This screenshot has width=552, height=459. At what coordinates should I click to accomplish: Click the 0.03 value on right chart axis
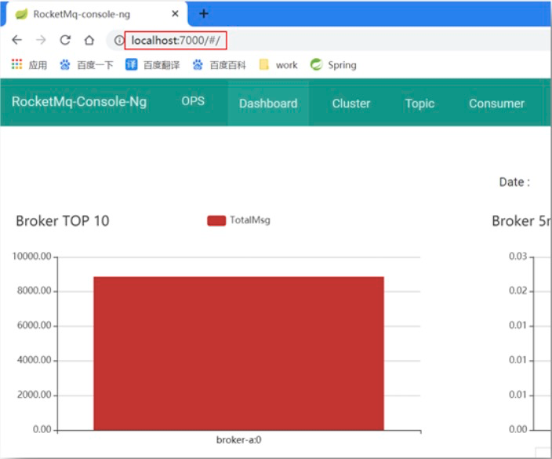517,256
